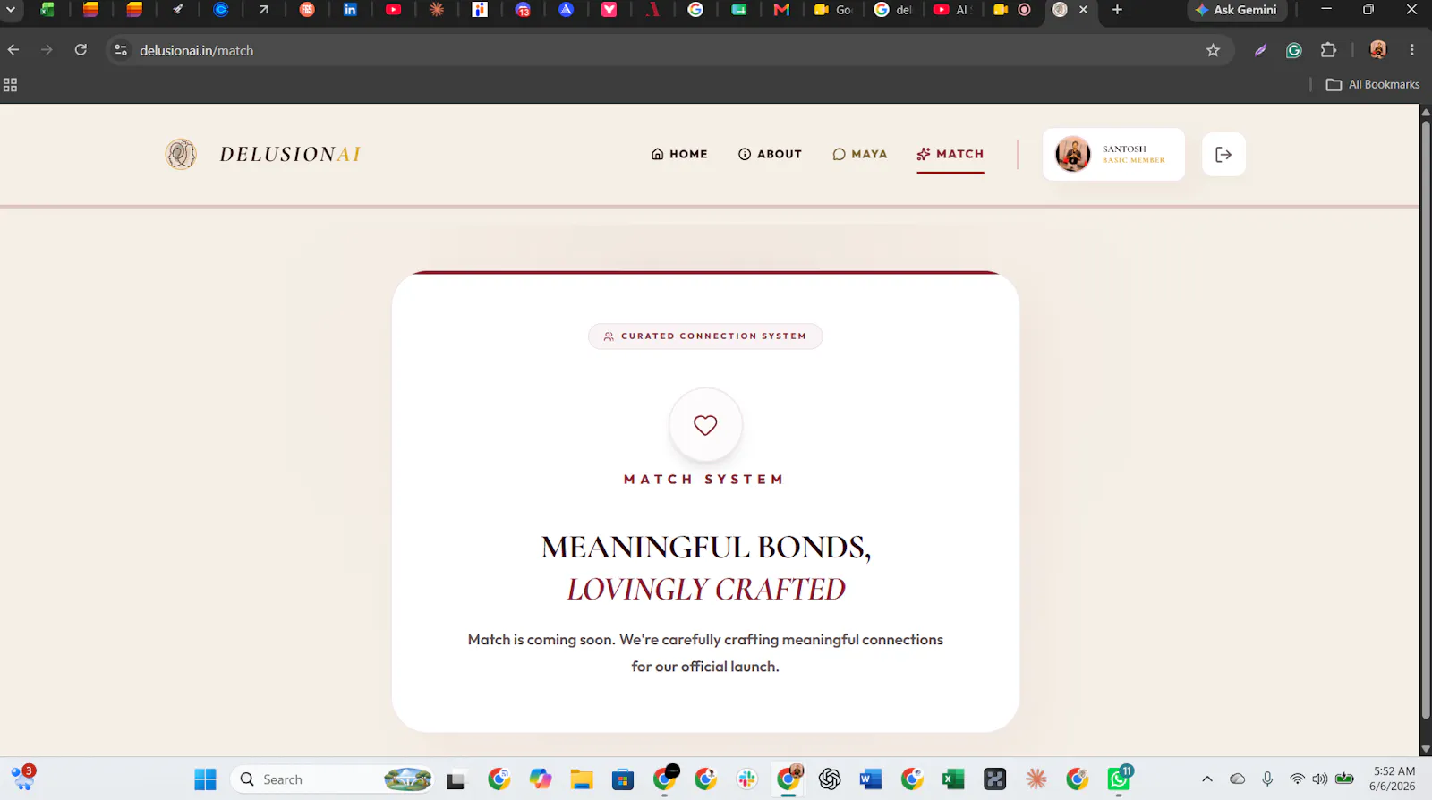Close the current DelusionAI tab

(1084, 10)
